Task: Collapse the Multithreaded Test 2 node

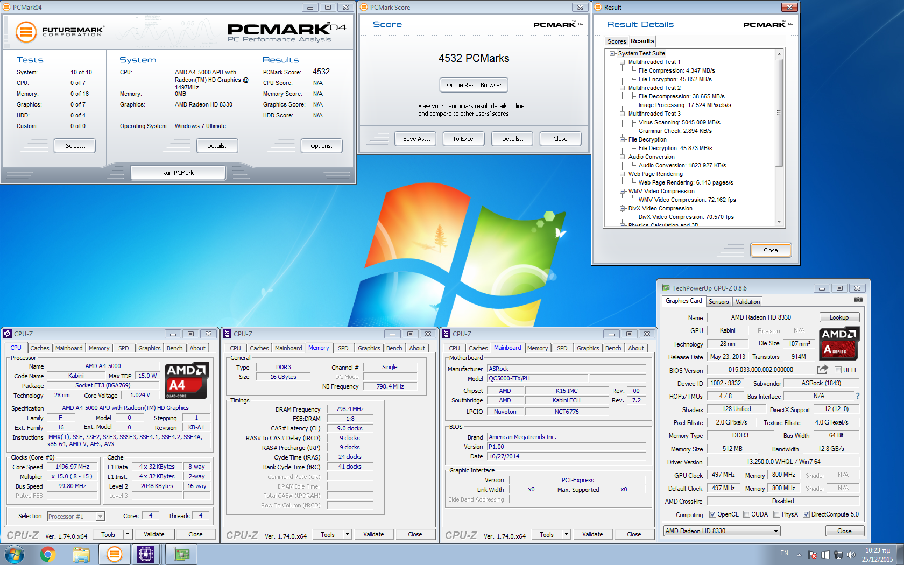Action: click(623, 88)
